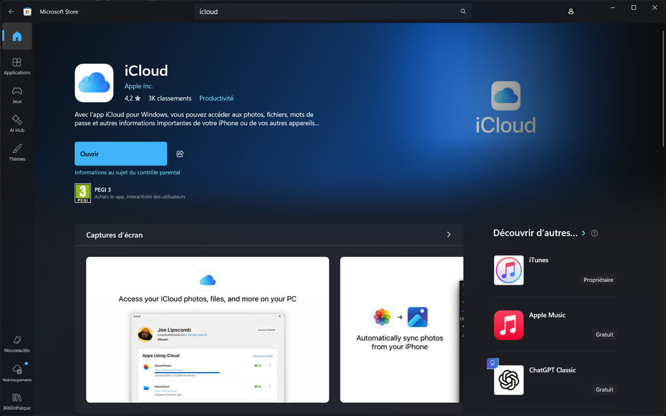Go to the Home page in sidebar
The image size is (666, 416).
(17, 36)
